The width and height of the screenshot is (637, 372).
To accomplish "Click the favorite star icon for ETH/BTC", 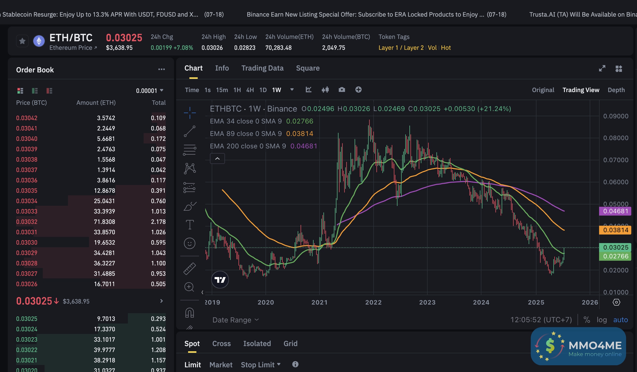I will click(22, 41).
